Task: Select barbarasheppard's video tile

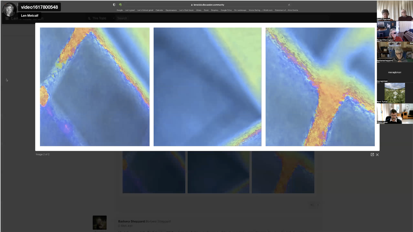Action: click(x=395, y=52)
